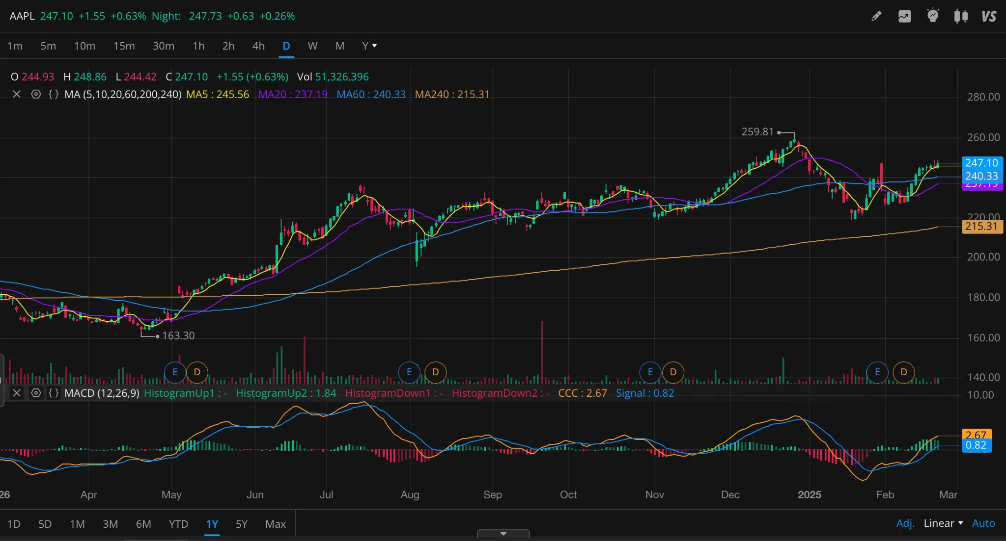Toggle Auto scaling option

point(983,523)
